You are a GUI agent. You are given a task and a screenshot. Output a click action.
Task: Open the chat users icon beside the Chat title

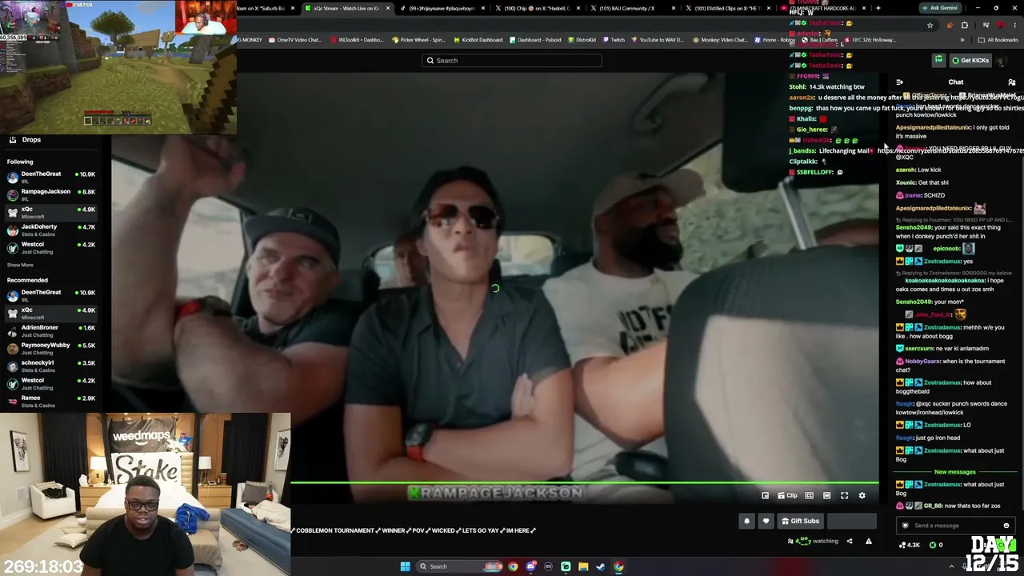click(1011, 82)
